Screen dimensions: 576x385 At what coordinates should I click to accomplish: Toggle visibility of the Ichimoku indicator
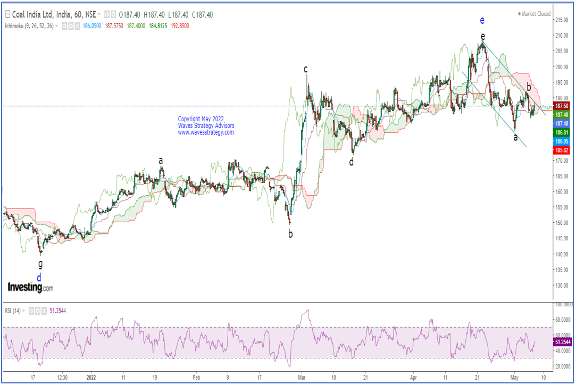point(64,26)
